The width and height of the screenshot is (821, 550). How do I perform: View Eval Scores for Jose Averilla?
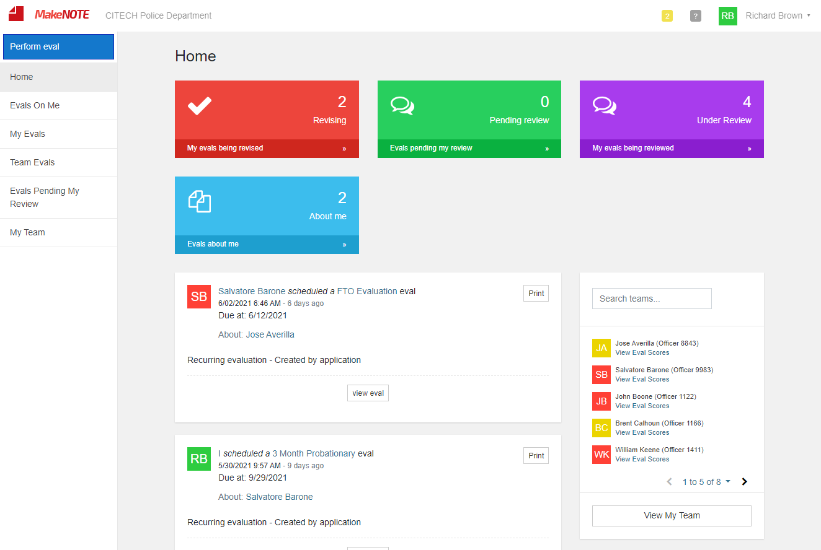642,353
